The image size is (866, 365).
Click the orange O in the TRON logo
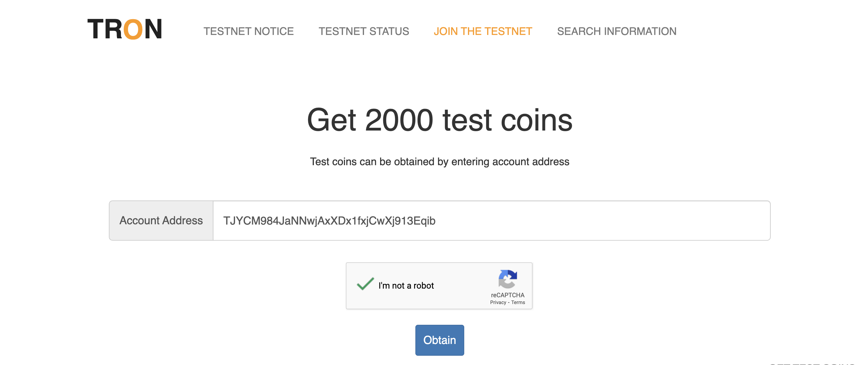click(133, 30)
